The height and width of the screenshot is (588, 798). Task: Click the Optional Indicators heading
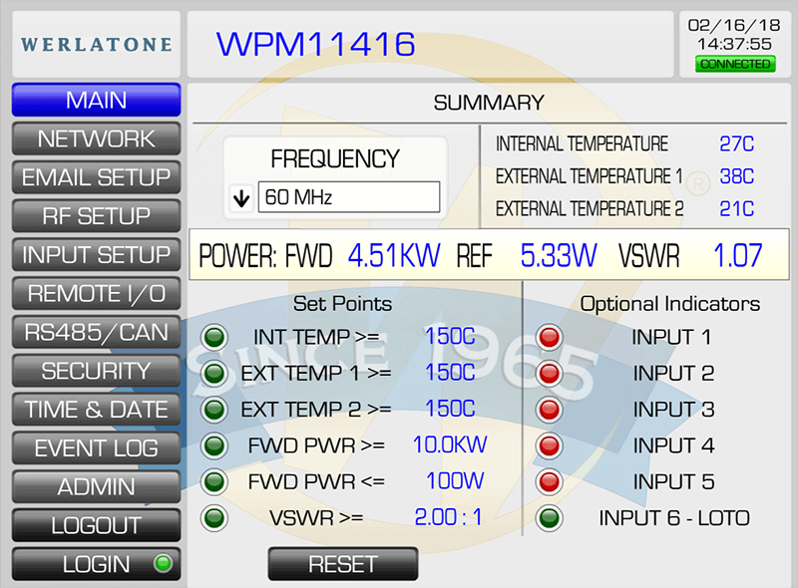coord(670,304)
